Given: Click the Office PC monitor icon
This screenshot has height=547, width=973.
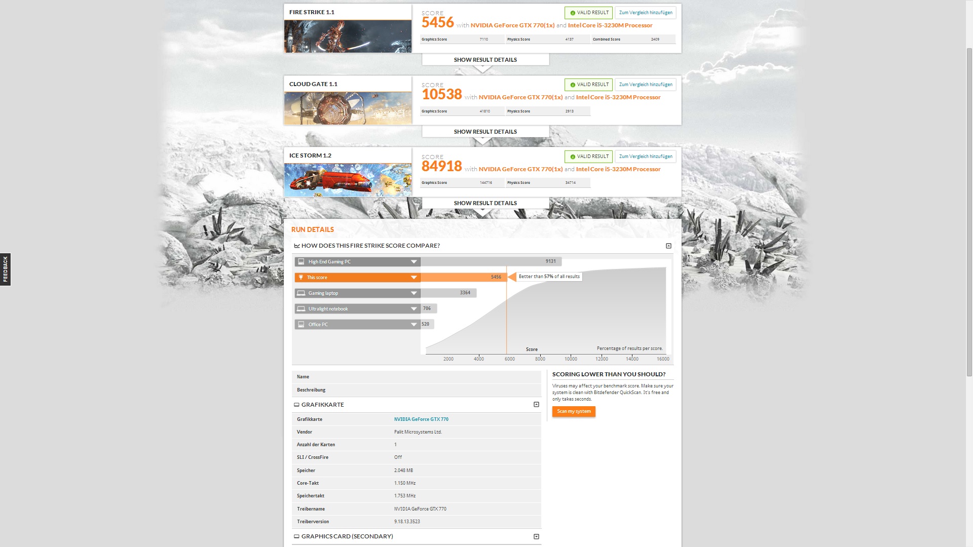Looking at the screenshot, I should [301, 325].
